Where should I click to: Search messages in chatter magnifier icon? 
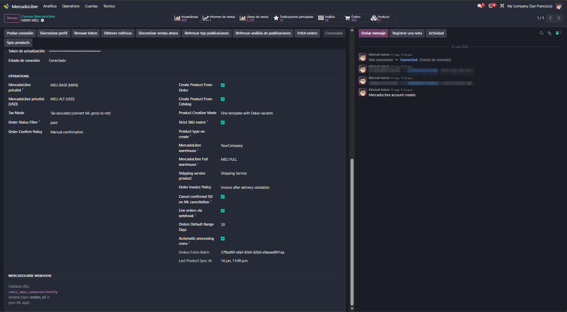542,33
